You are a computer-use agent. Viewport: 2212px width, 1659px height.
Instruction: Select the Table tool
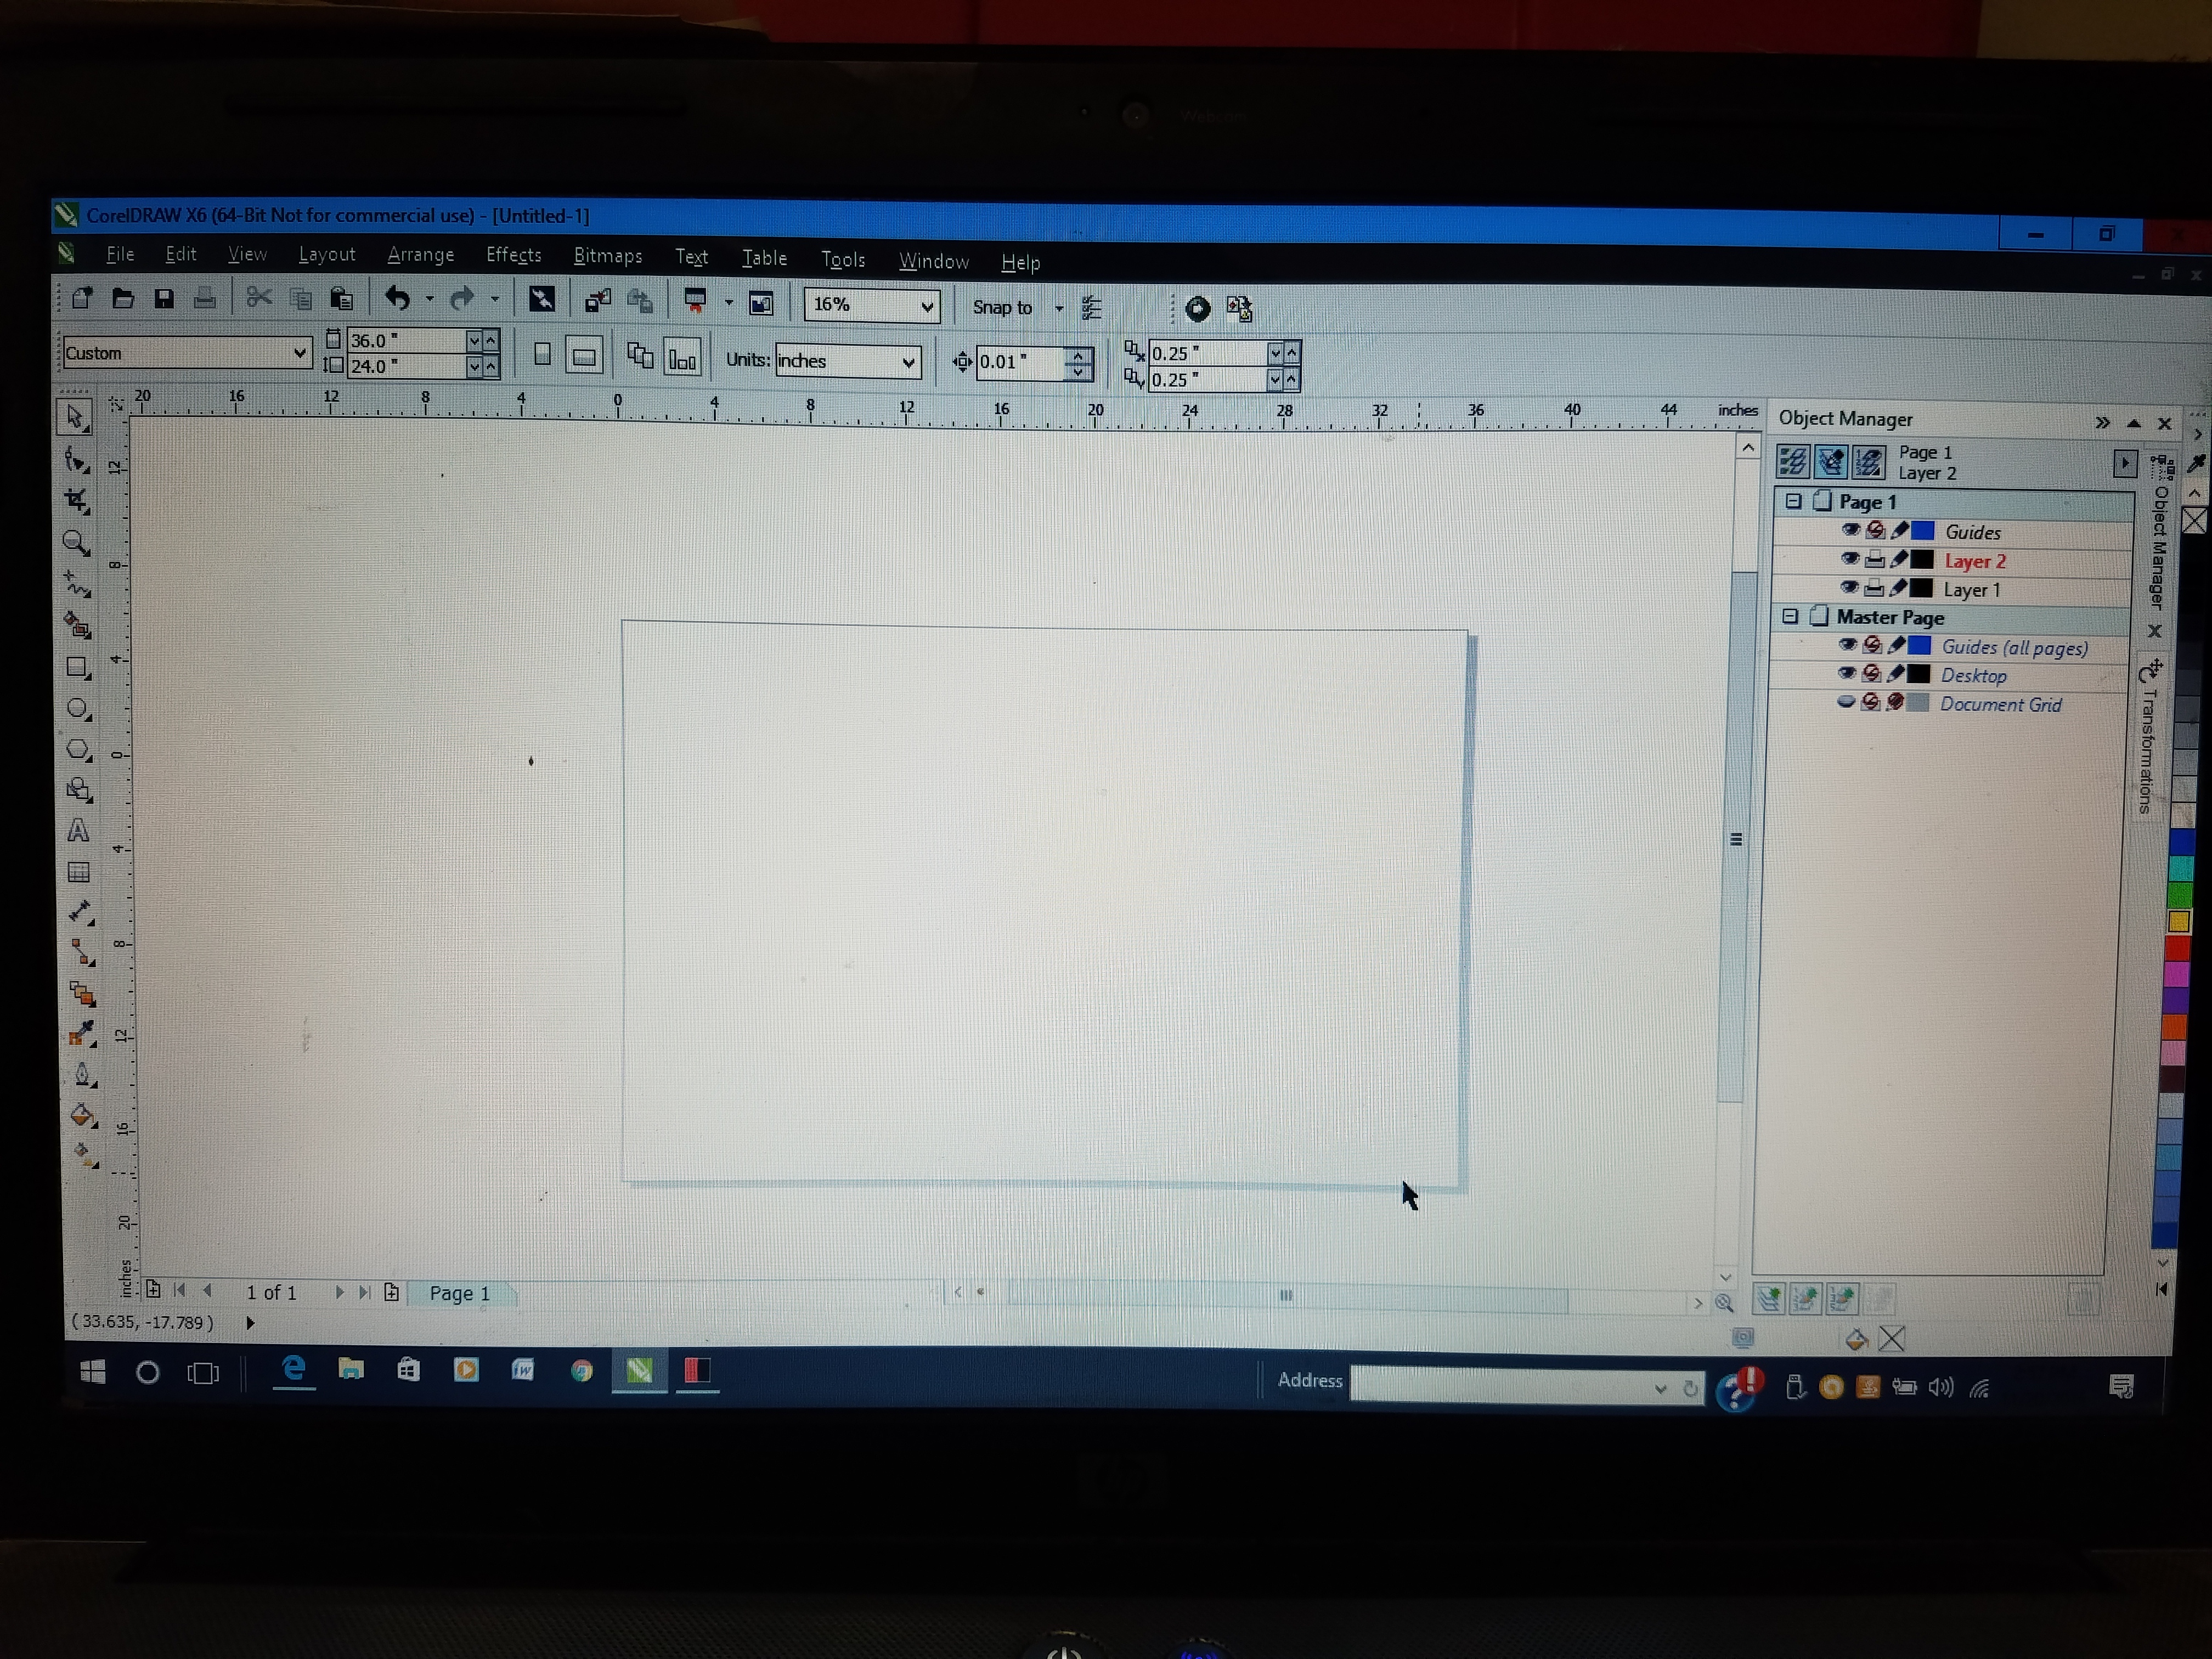(x=78, y=872)
